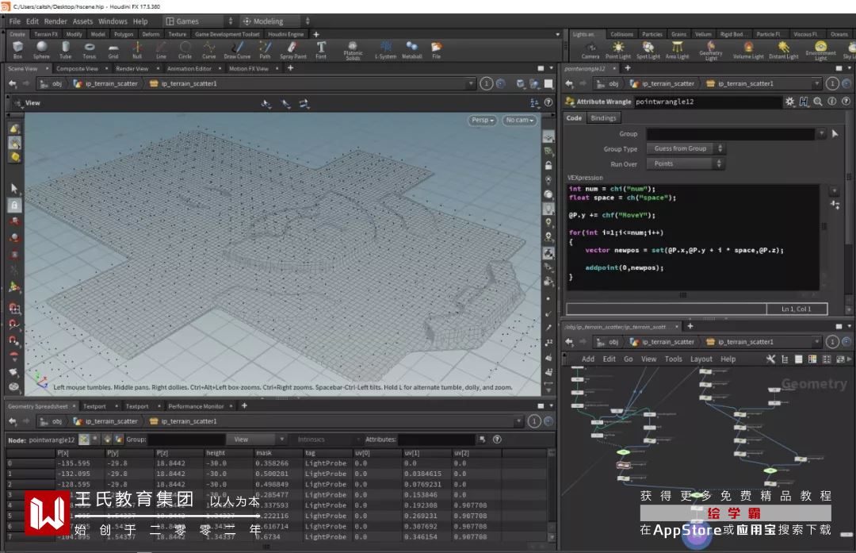Add a Point Light from the shelf
The image size is (856, 553).
pos(617,50)
